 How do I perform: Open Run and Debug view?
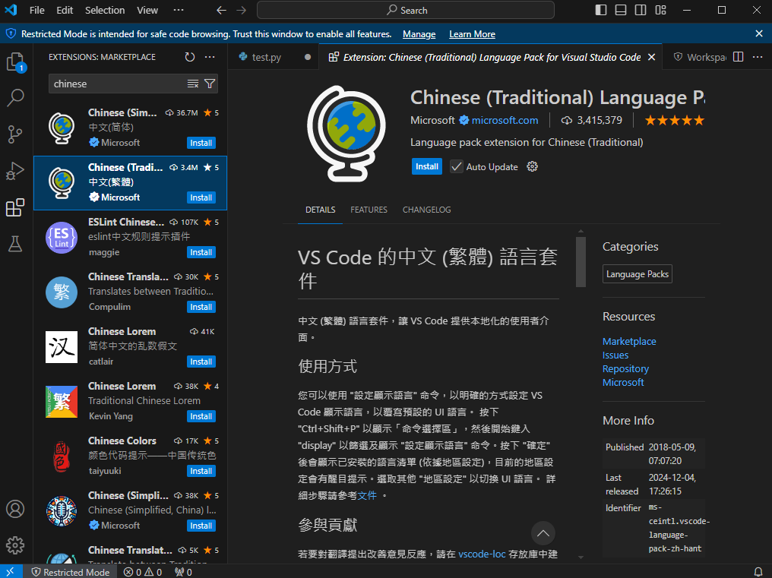point(15,171)
